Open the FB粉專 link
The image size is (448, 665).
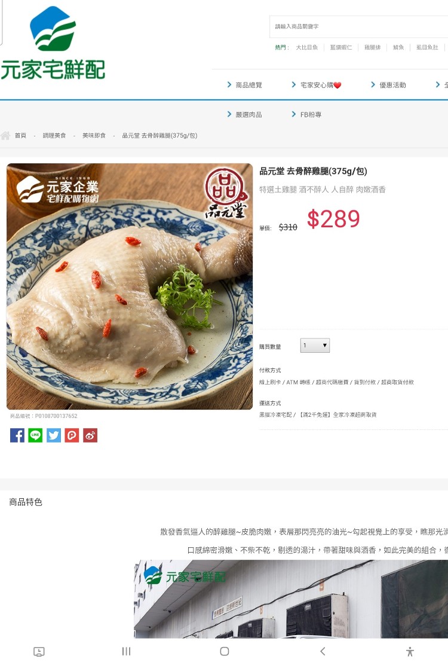(x=306, y=114)
